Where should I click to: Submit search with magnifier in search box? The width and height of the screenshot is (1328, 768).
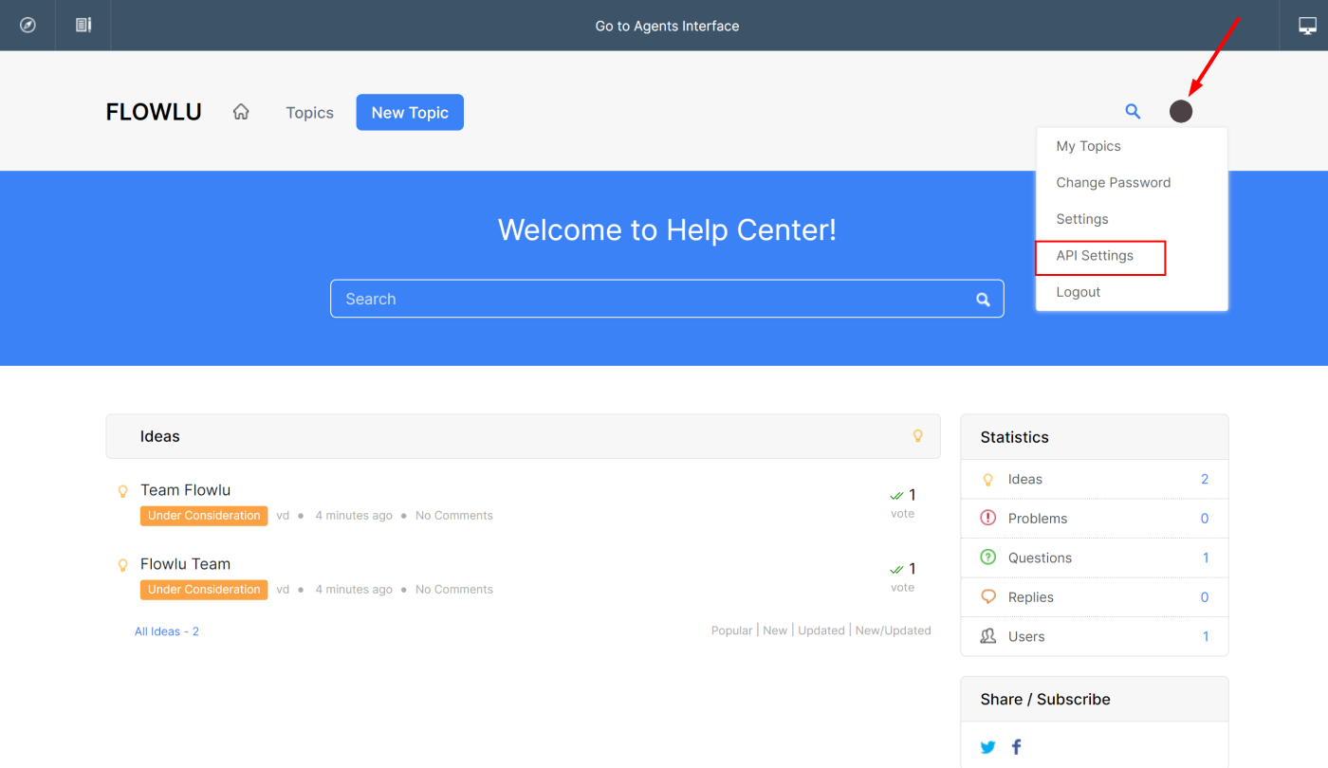pyautogui.click(x=984, y=300)
